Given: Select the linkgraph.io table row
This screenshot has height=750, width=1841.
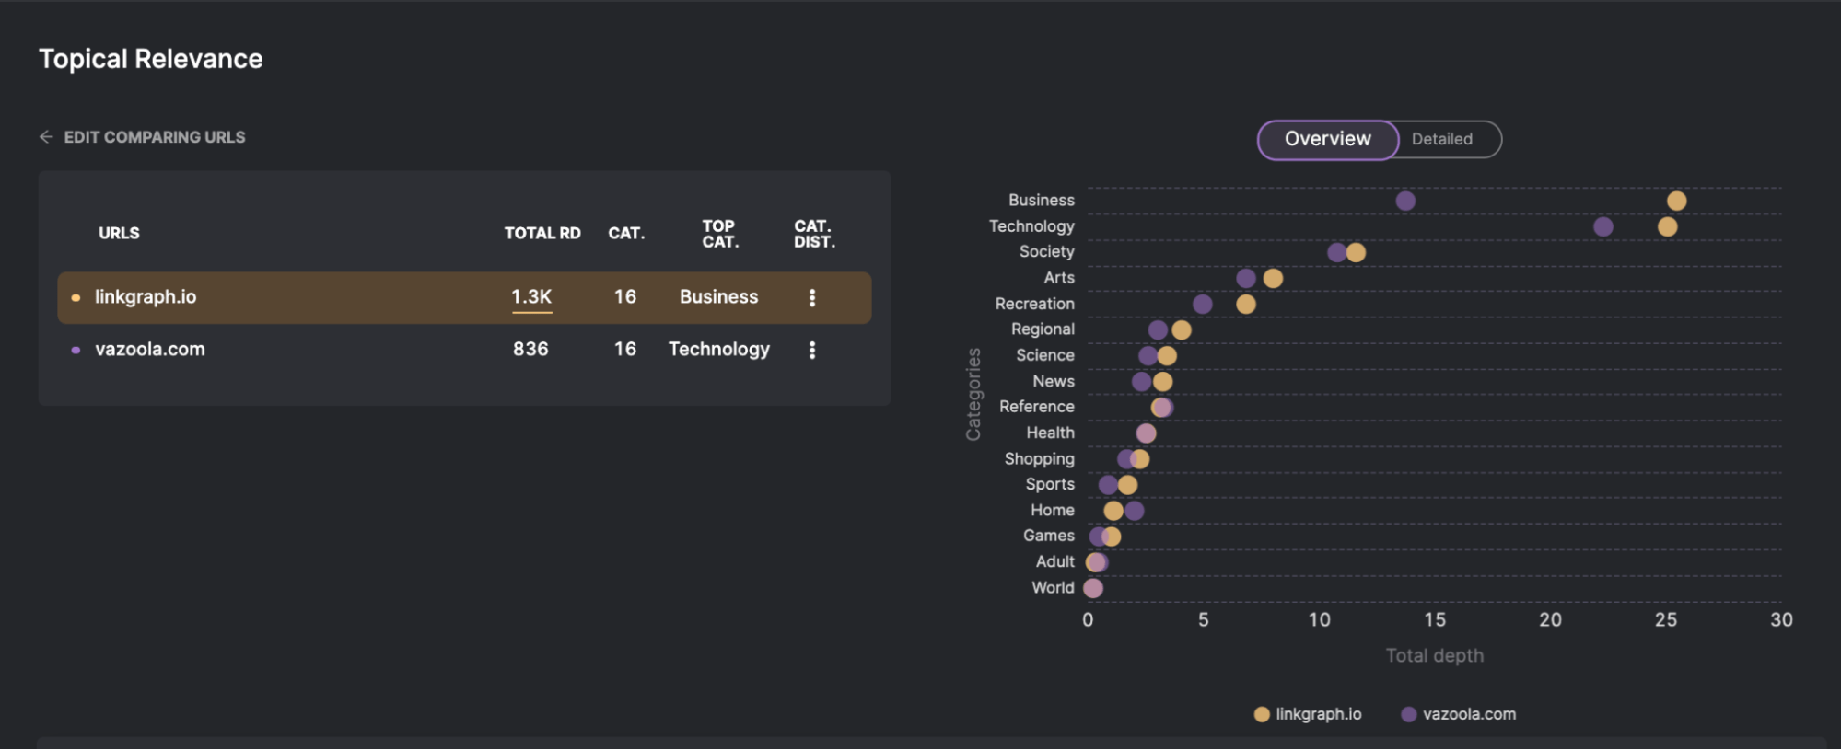Looking at the screenshot, I should (x=464, y=297).
